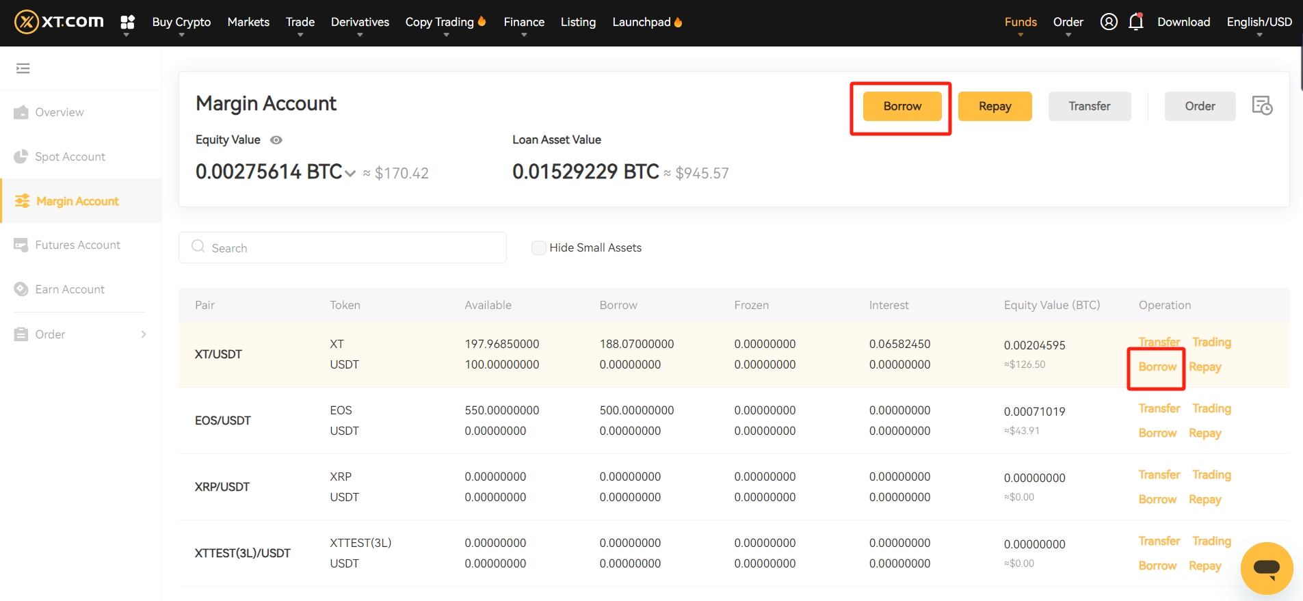The width and height of the screenshot is (1303, 601).
Task: Click Trading in the XTTEST(3L)/USDT row
Action: [x=1211, y=541]
